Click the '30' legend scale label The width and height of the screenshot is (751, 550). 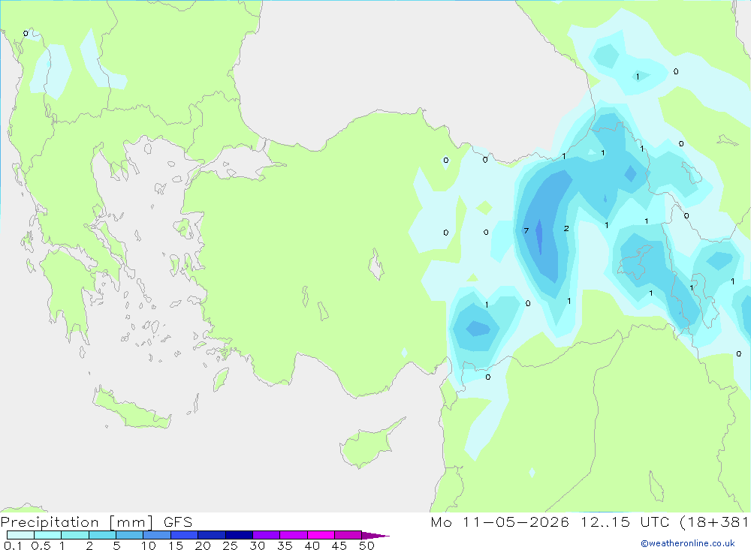(257, 545)
